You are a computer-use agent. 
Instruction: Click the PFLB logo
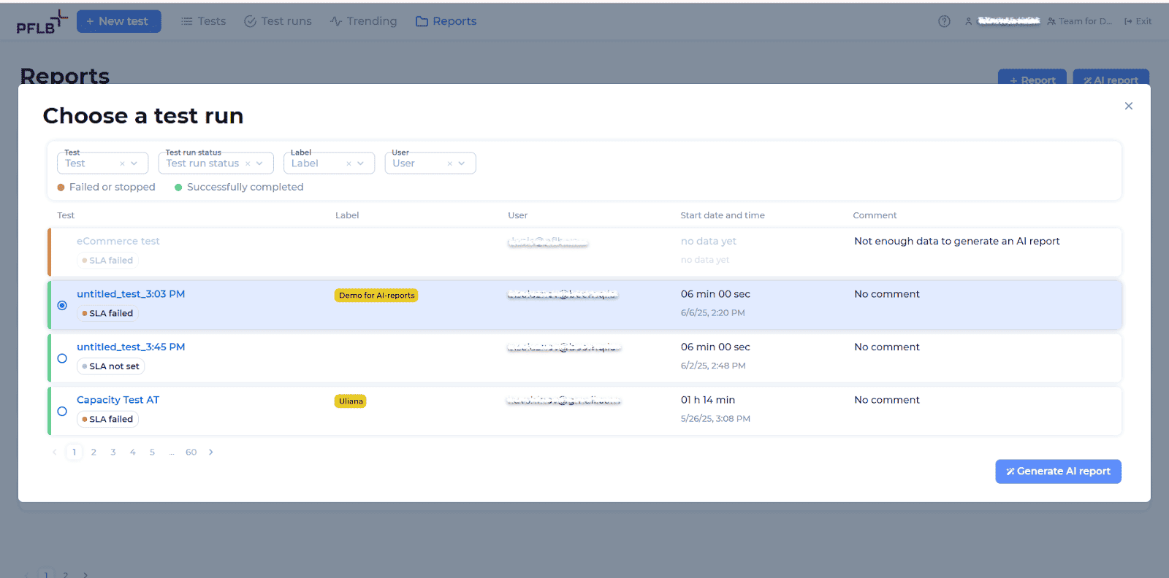click(x=42, y=23)
